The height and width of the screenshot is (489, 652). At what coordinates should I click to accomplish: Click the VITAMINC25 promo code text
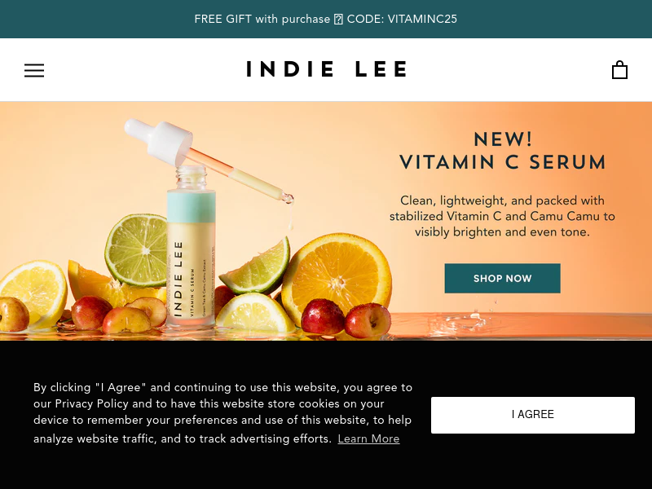[422, 19]
